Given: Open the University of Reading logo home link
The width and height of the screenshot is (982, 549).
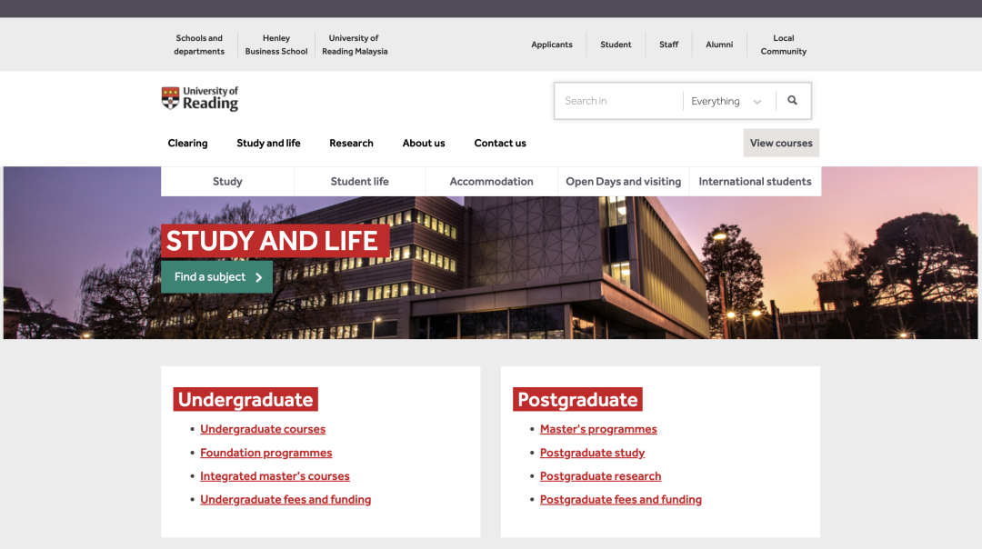Looking at the screenshot, I should tap(200, 98).
